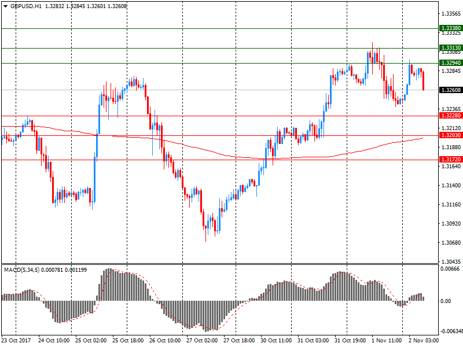This screenshot has height=347, width=463.
Task: Select the MACD zero level label 0.00
Action: [x=446, y=301]
